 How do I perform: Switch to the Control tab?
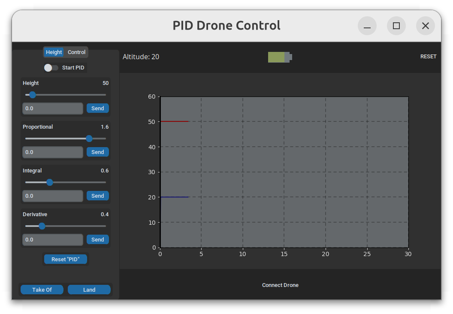[76, 52]
